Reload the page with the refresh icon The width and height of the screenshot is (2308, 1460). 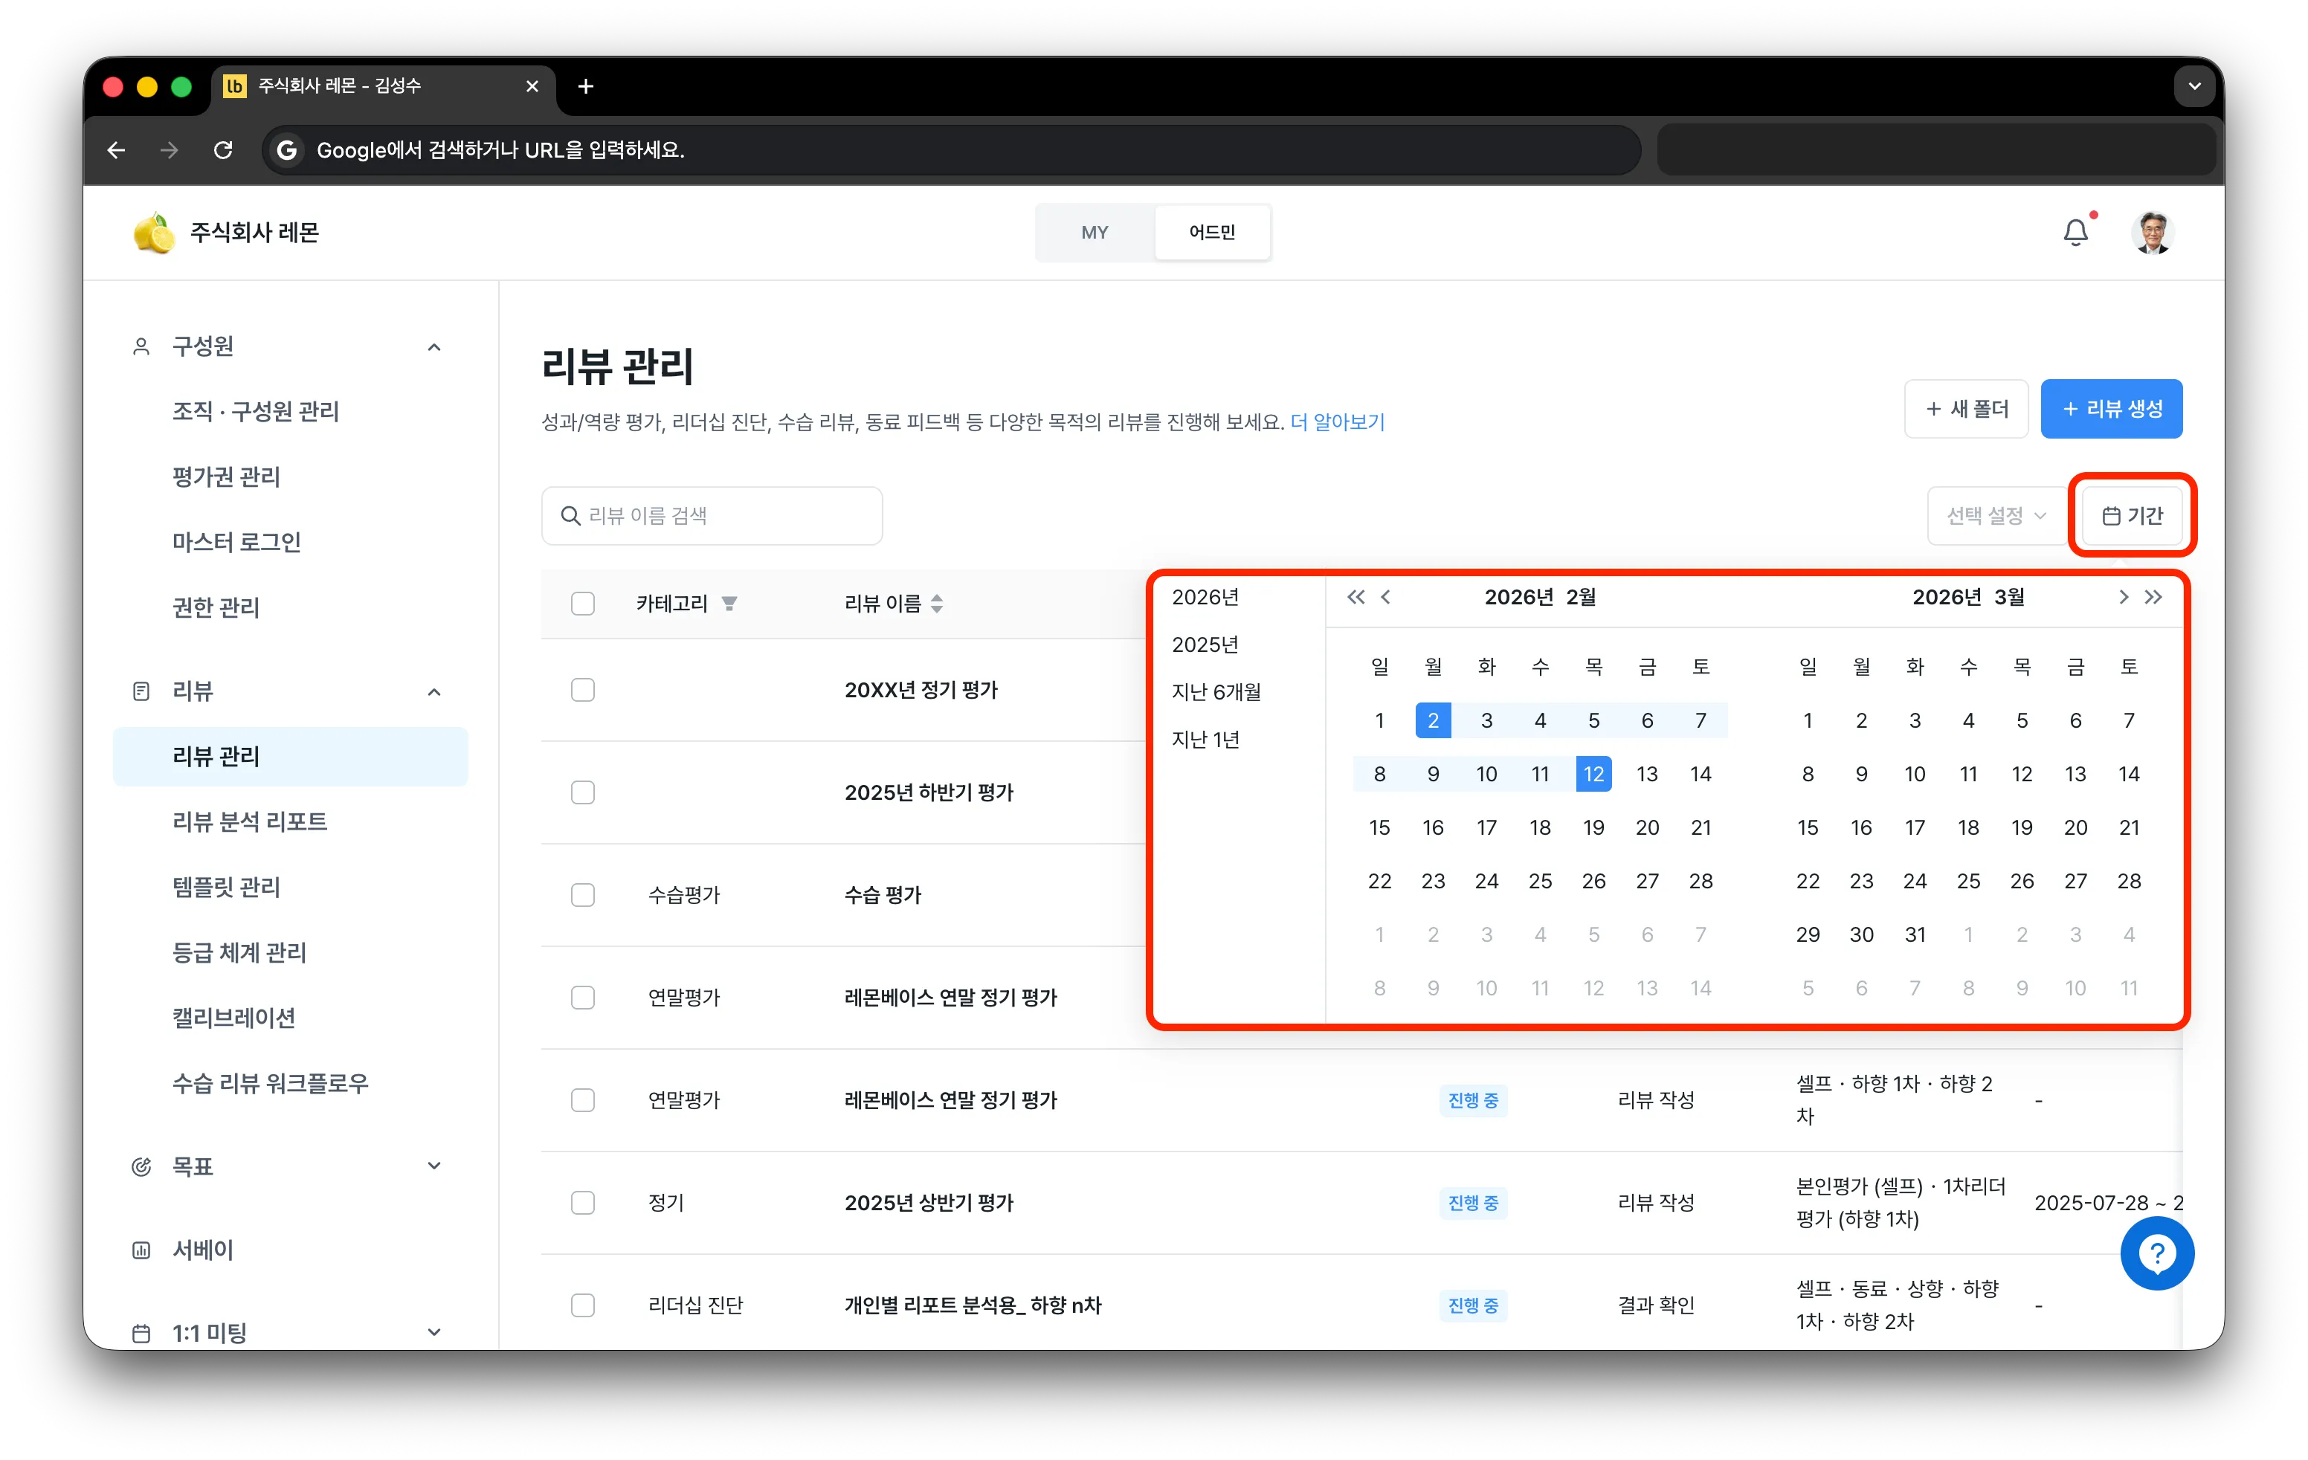(223, 149)
